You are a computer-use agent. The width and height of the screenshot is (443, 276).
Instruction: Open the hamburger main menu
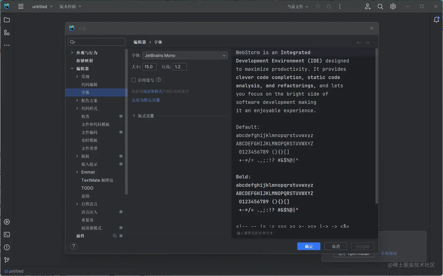(x=21, y=6)
